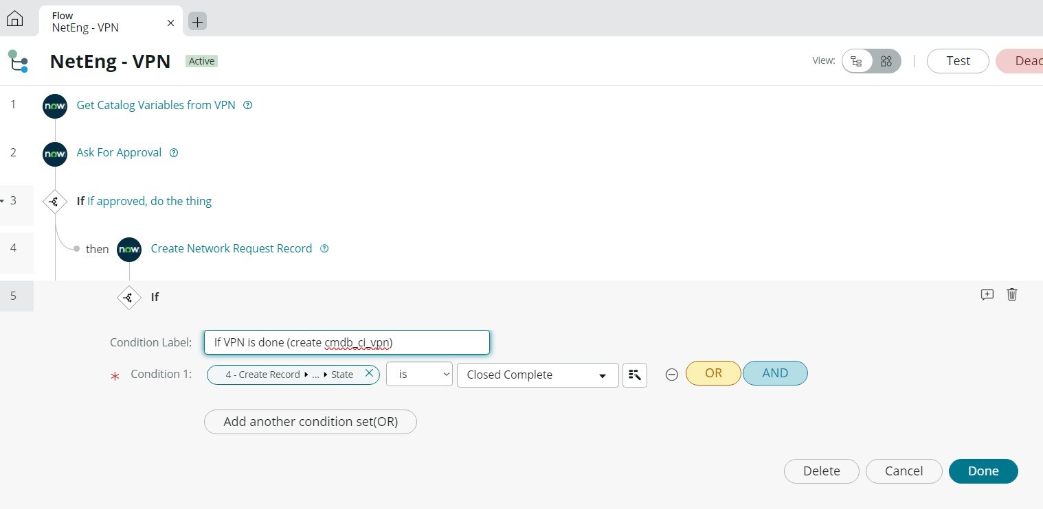Show help for Ask For Approval
Image resolution: width=1043 pixels, height=509 pixels.
[x=174, y=153]
